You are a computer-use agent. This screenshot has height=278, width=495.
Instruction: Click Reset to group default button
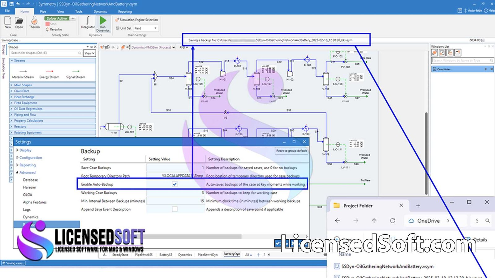291,151
